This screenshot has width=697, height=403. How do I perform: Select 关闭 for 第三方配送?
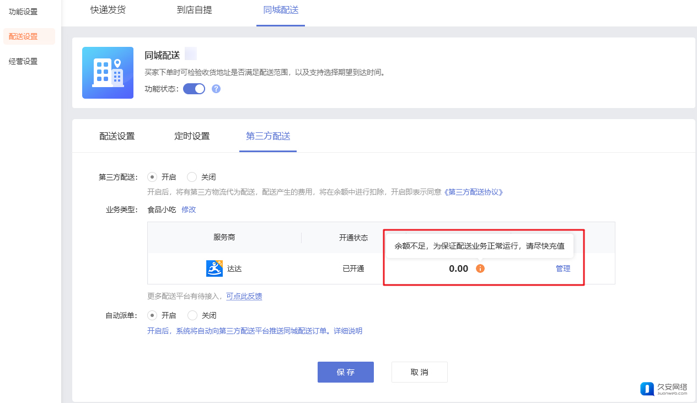192,177
